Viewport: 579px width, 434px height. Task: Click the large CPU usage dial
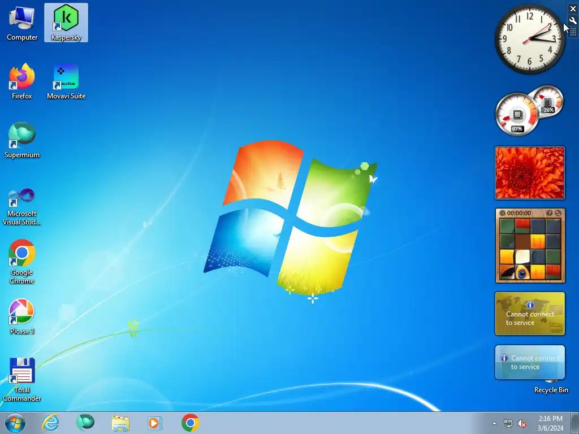517,114
